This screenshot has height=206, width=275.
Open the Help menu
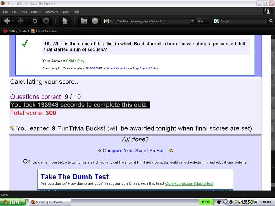pyautogui.click(x=76, y=12)
